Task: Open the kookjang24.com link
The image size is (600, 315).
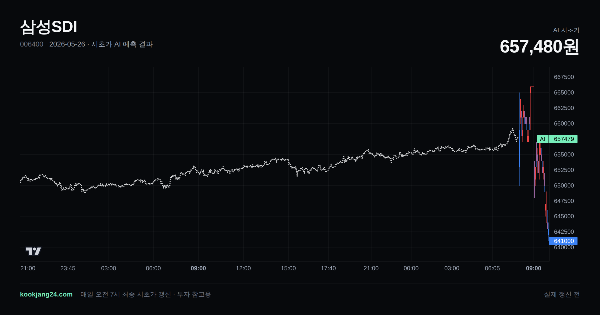Action: pos(46,294)
